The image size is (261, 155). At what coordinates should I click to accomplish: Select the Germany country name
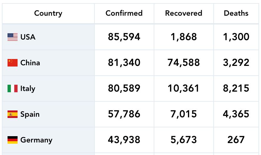coord(36,140)
